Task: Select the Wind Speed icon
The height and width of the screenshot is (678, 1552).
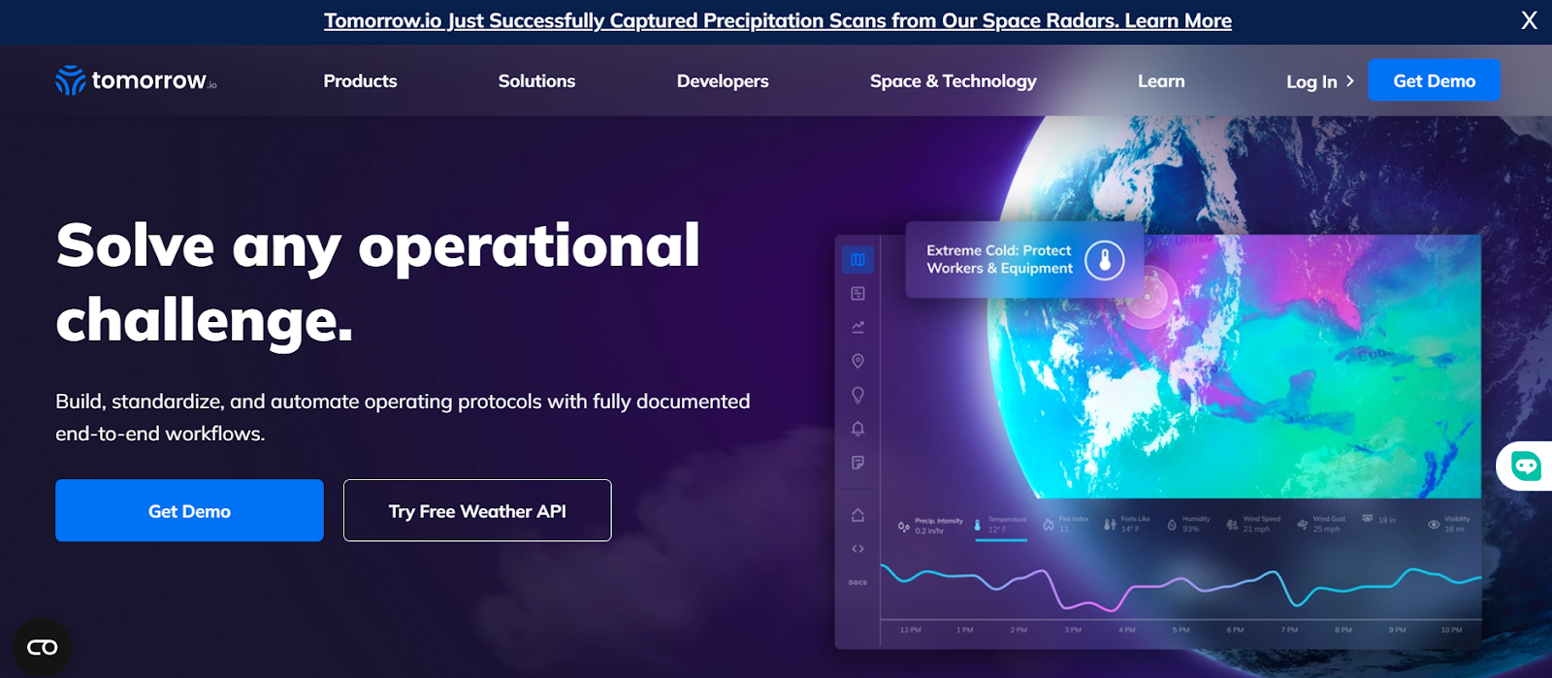Action: coord(1233,525)
